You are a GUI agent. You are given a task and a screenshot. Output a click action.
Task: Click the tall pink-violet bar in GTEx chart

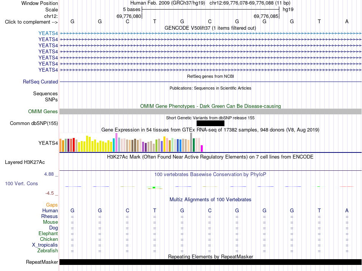pyautogui.click(x=117, y=143)
